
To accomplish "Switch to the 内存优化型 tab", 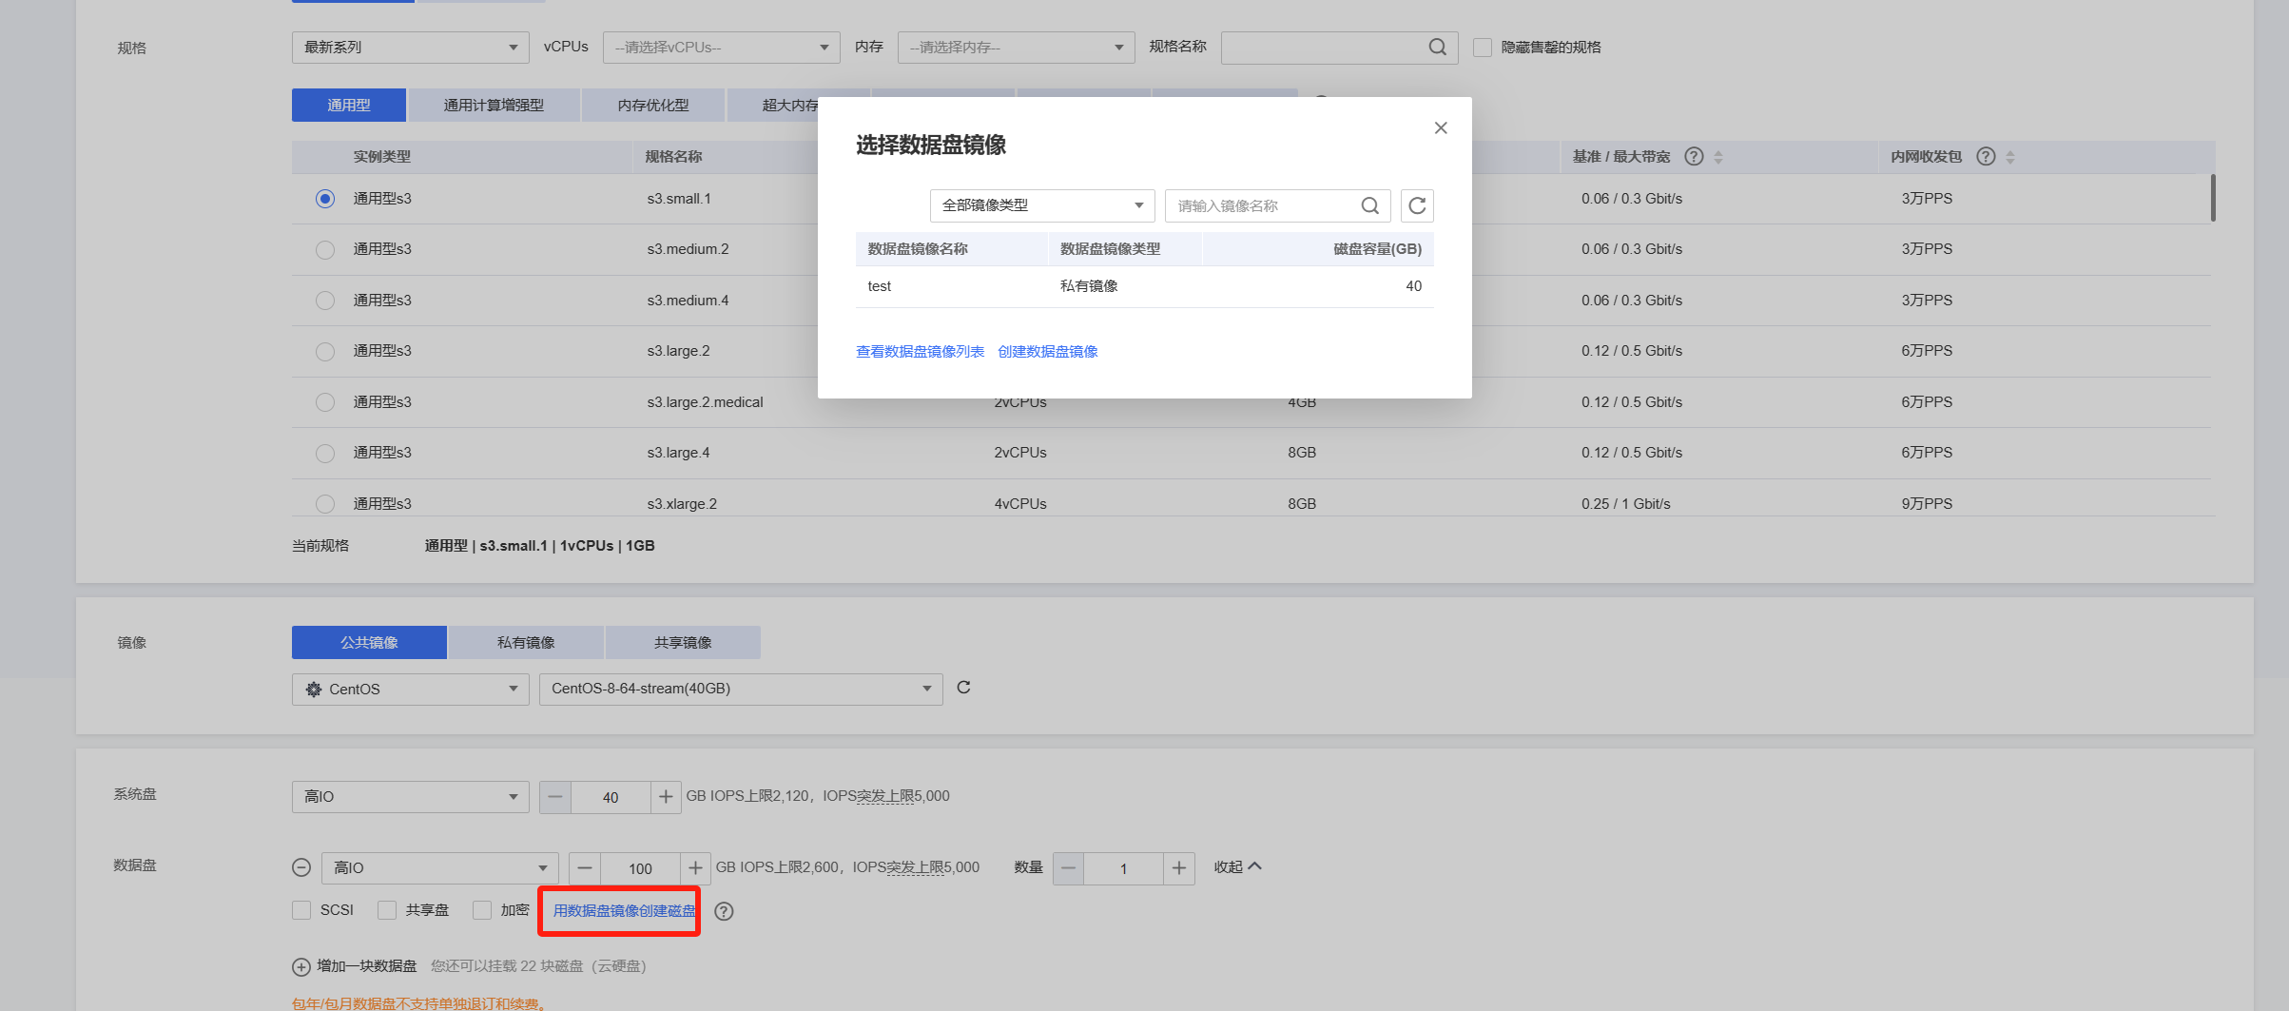I will (x=653, y=106).
